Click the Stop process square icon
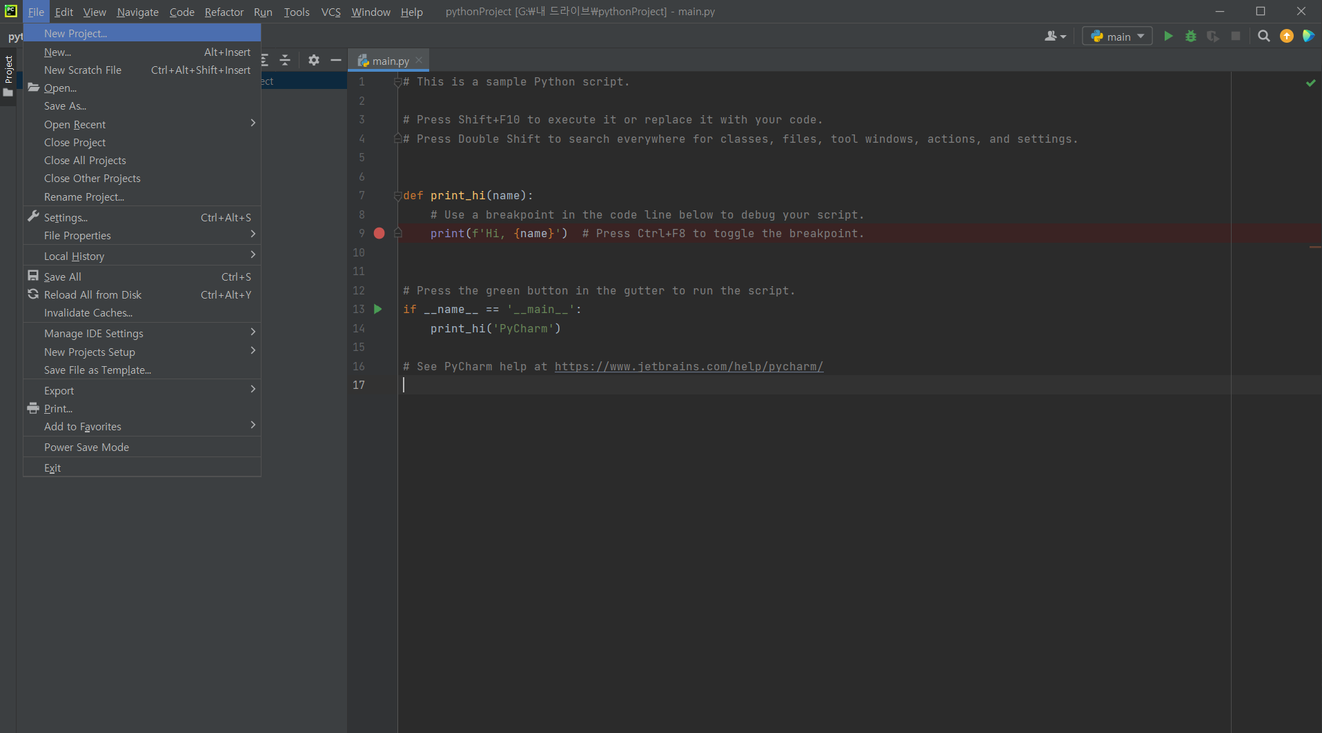Screen dimensions: 1322x733 (x=1236, y=37)
